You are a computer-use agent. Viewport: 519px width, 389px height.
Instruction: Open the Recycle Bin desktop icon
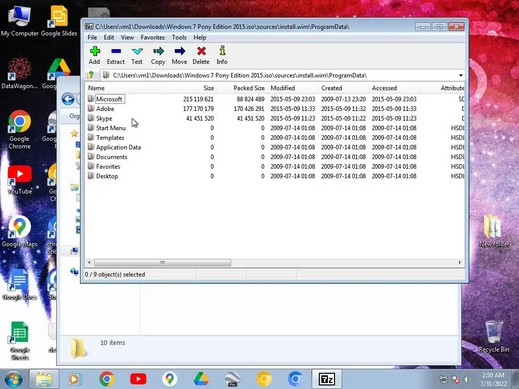tap(494, 336)
